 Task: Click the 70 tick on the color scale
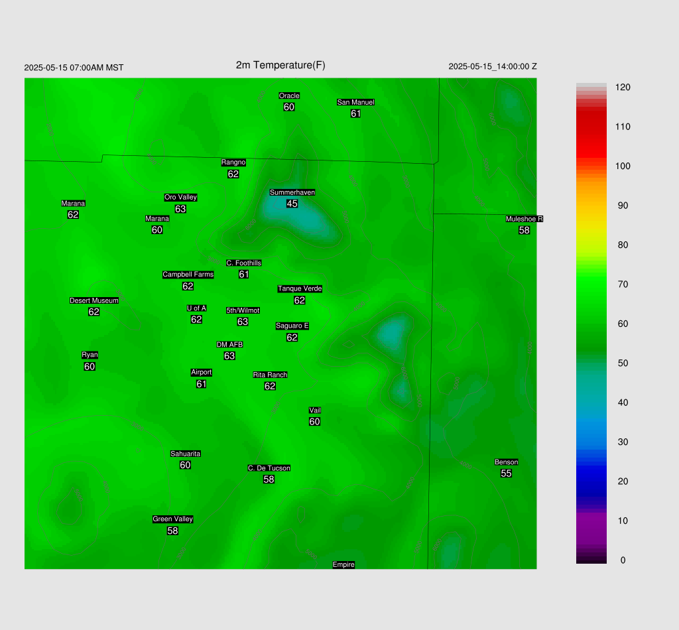(x=623, y=284)
